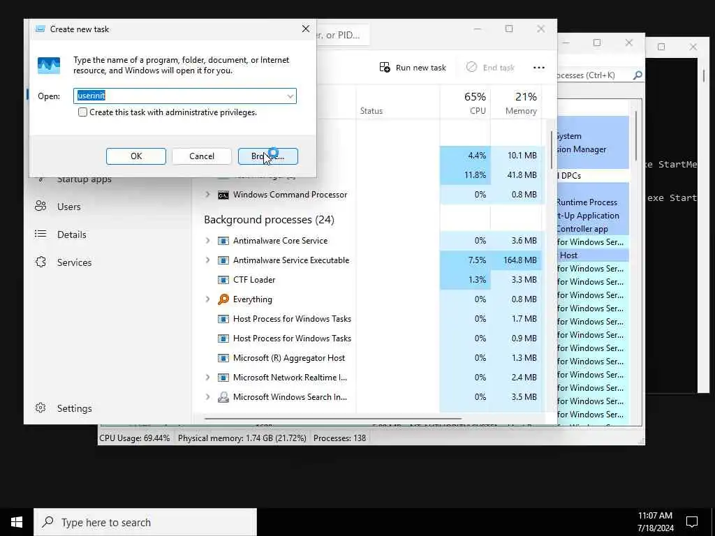Viewport: 715px width, 536px height.
Task: Open the taskbar notification center icon
Action: coord(692,522)
